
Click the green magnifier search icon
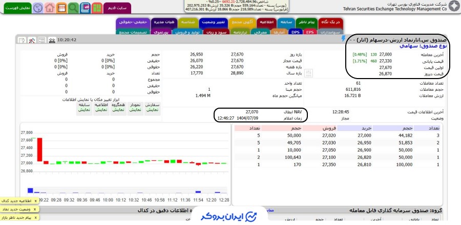pos(73,8)
